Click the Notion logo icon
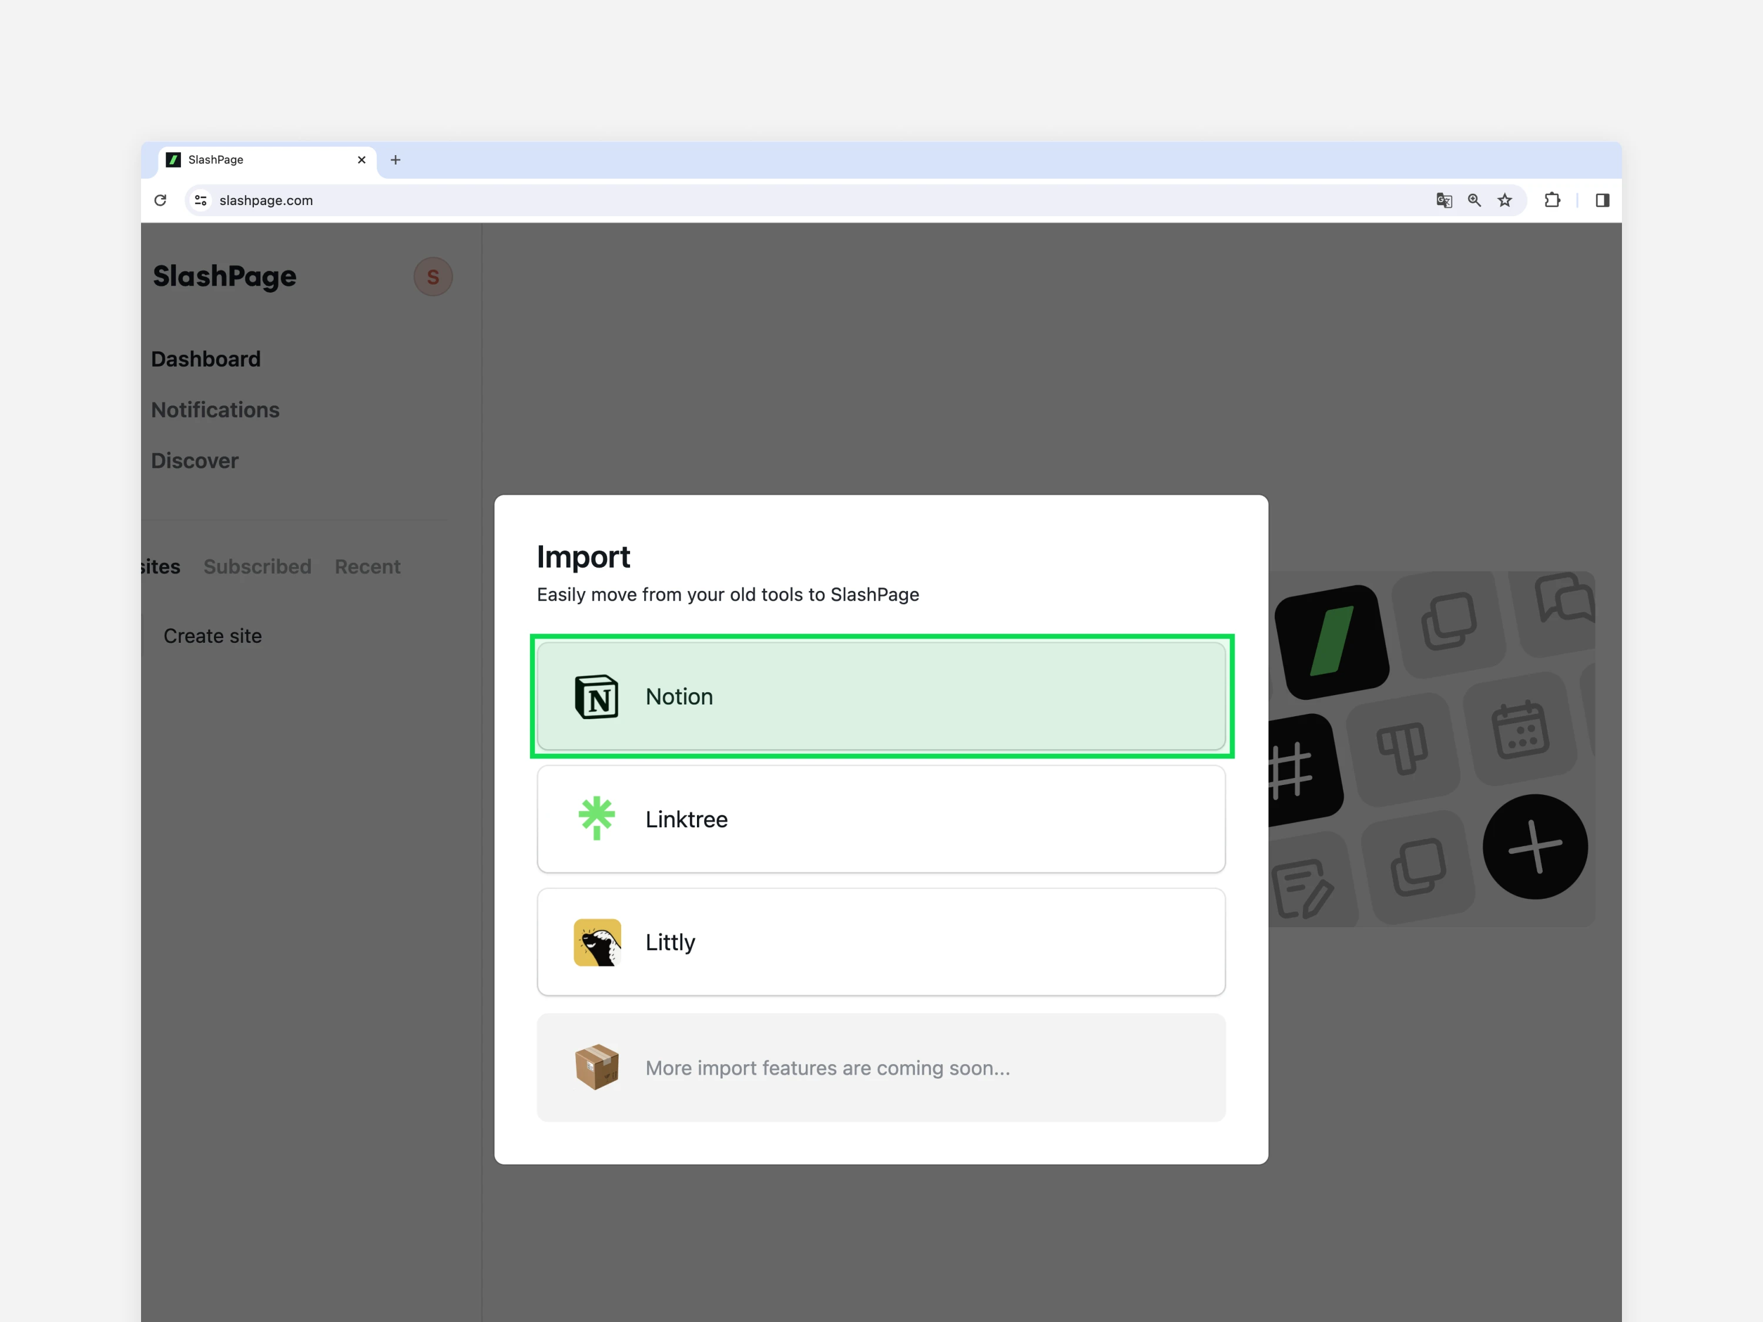 596,696
